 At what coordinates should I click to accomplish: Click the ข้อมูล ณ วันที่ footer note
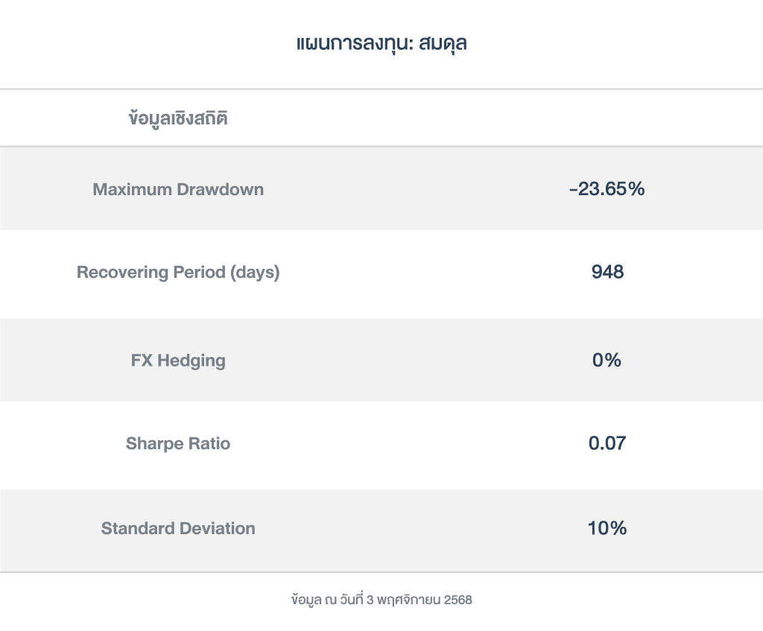(381, 600)
